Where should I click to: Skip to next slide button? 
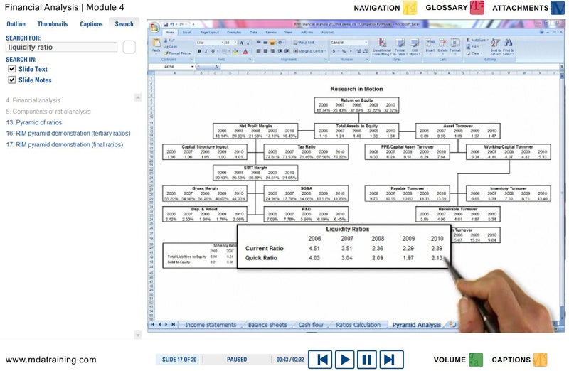(389, 360)
